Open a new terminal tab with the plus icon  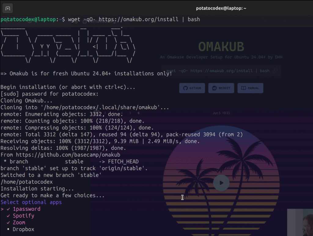pyautogui.click(x=8, y=8)
